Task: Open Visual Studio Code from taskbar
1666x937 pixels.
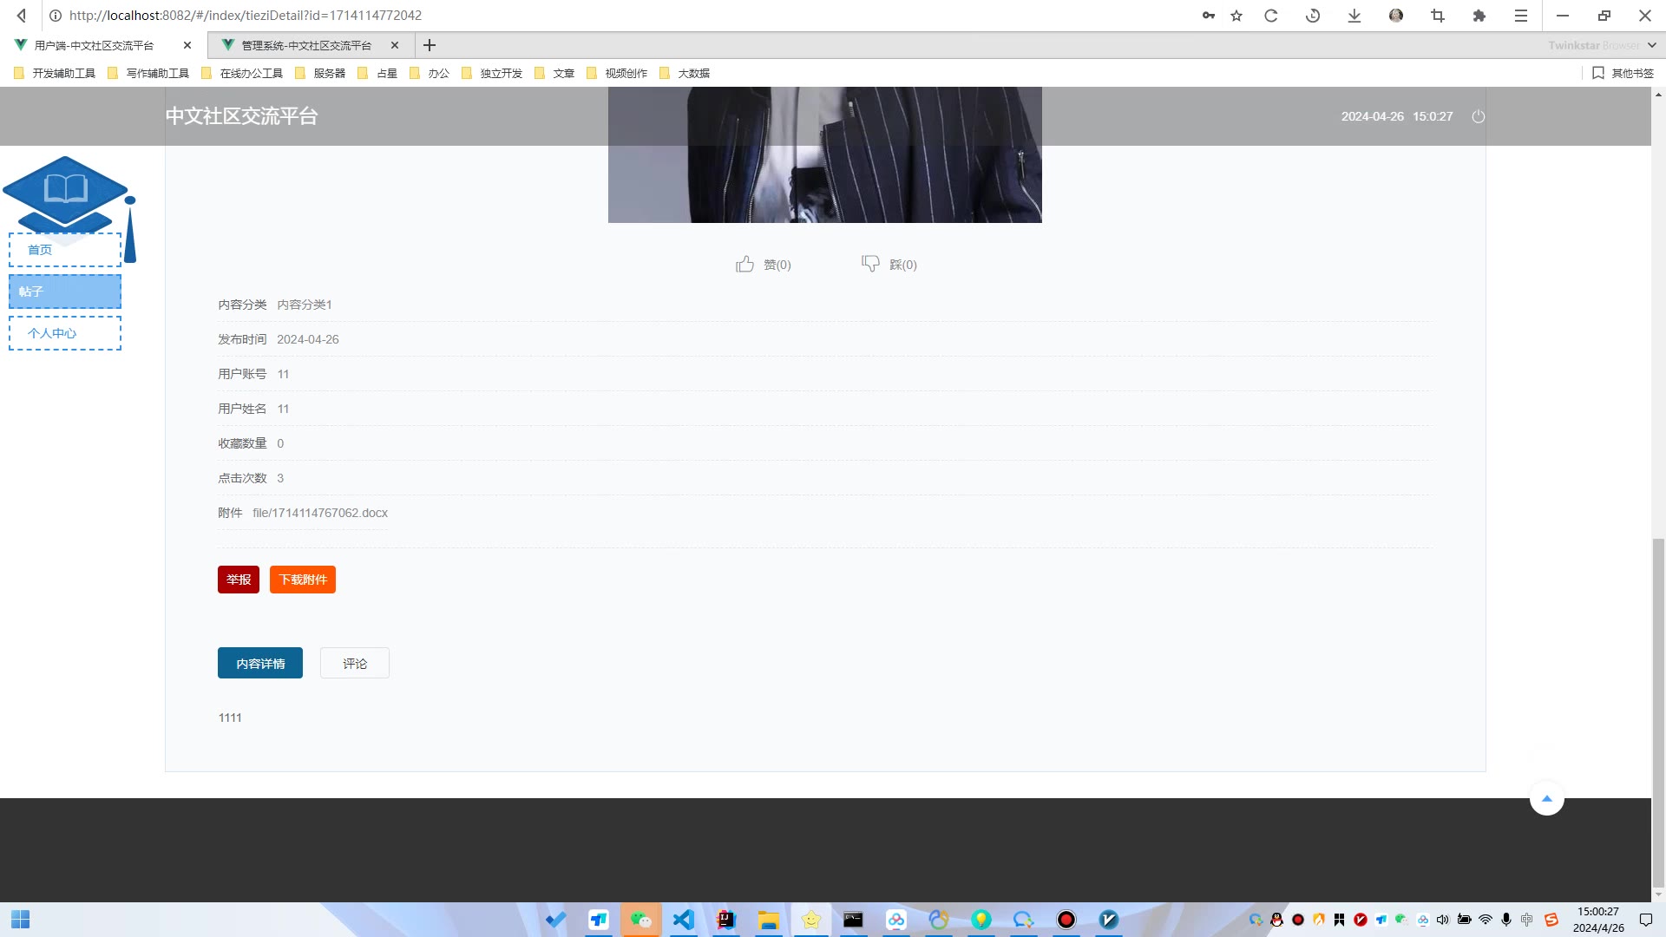Action: [684, 920]
